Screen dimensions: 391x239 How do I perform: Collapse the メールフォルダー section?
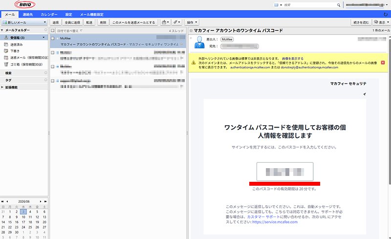pos(2,30)
